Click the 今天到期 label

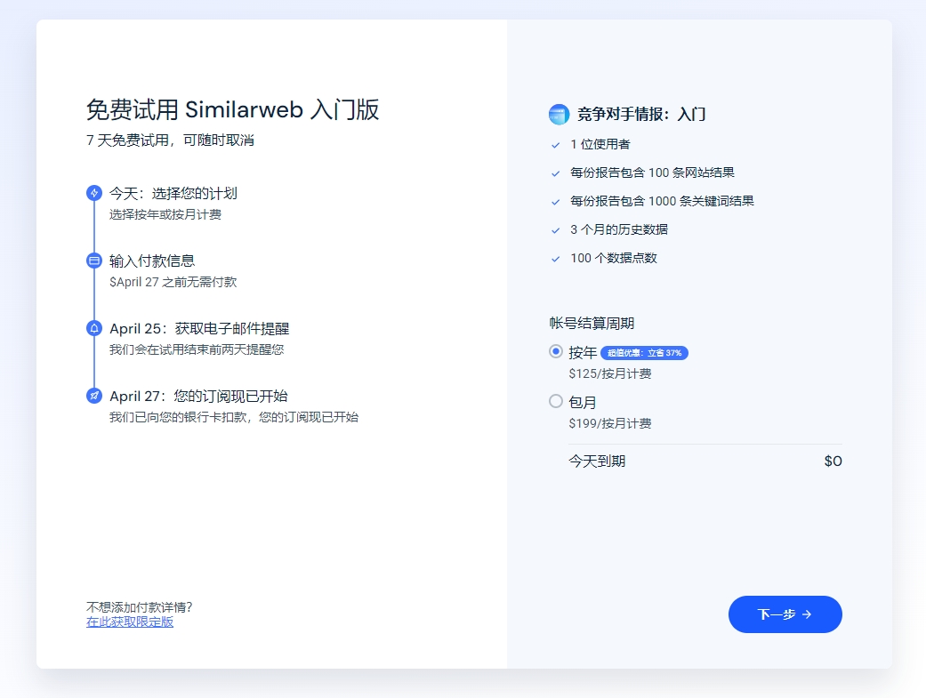click(597, 461)
